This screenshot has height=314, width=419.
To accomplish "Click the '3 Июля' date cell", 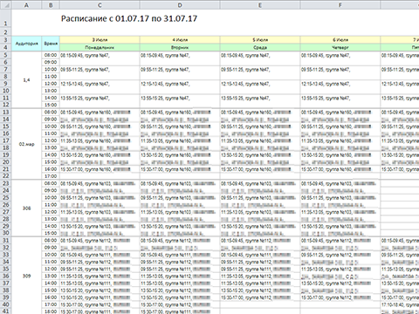I will pyautogui.click(x=100, y=40).
